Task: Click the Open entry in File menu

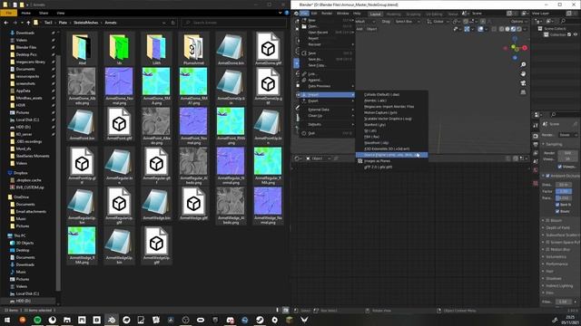Action: pos(327,26)
